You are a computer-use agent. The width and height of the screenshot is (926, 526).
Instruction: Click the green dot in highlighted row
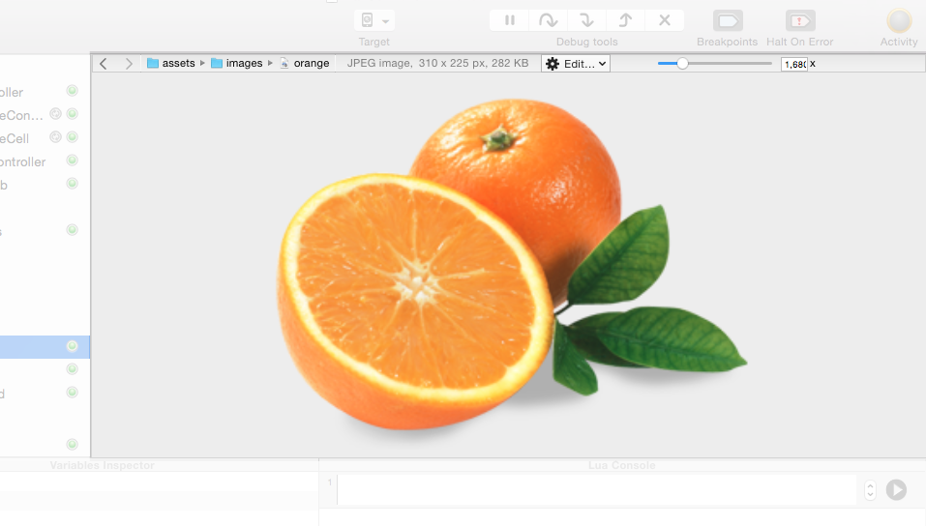coord(72,346)
